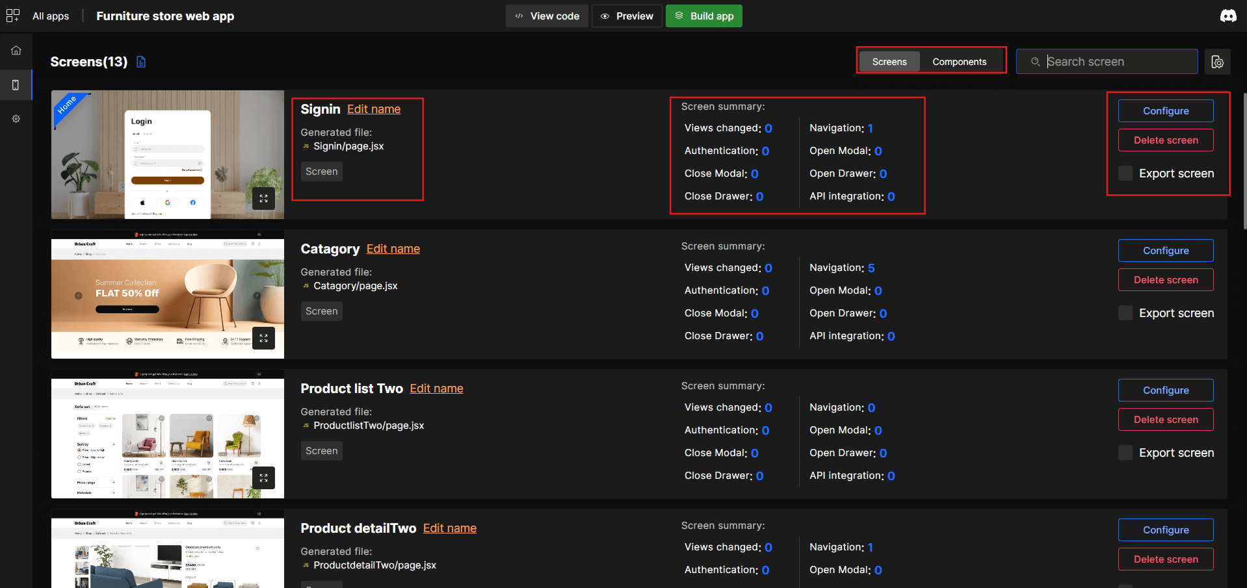Switch to the Components tab

pos(960,62)
